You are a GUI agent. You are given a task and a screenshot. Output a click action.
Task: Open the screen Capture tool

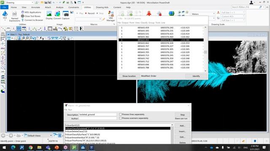66,16
